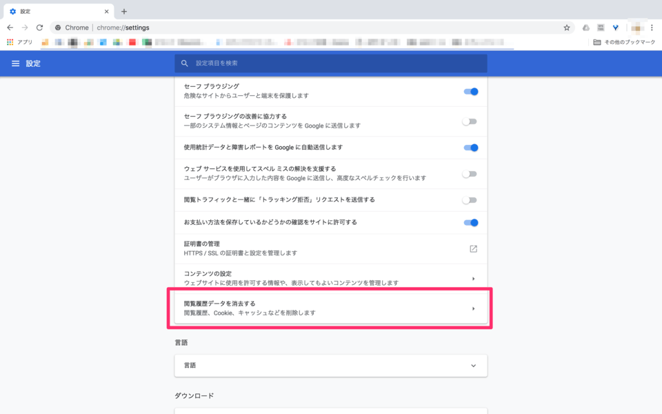This screenshot has height=414, width=662.
Task: Bookmark this page with the star icon
Action: 566,28
